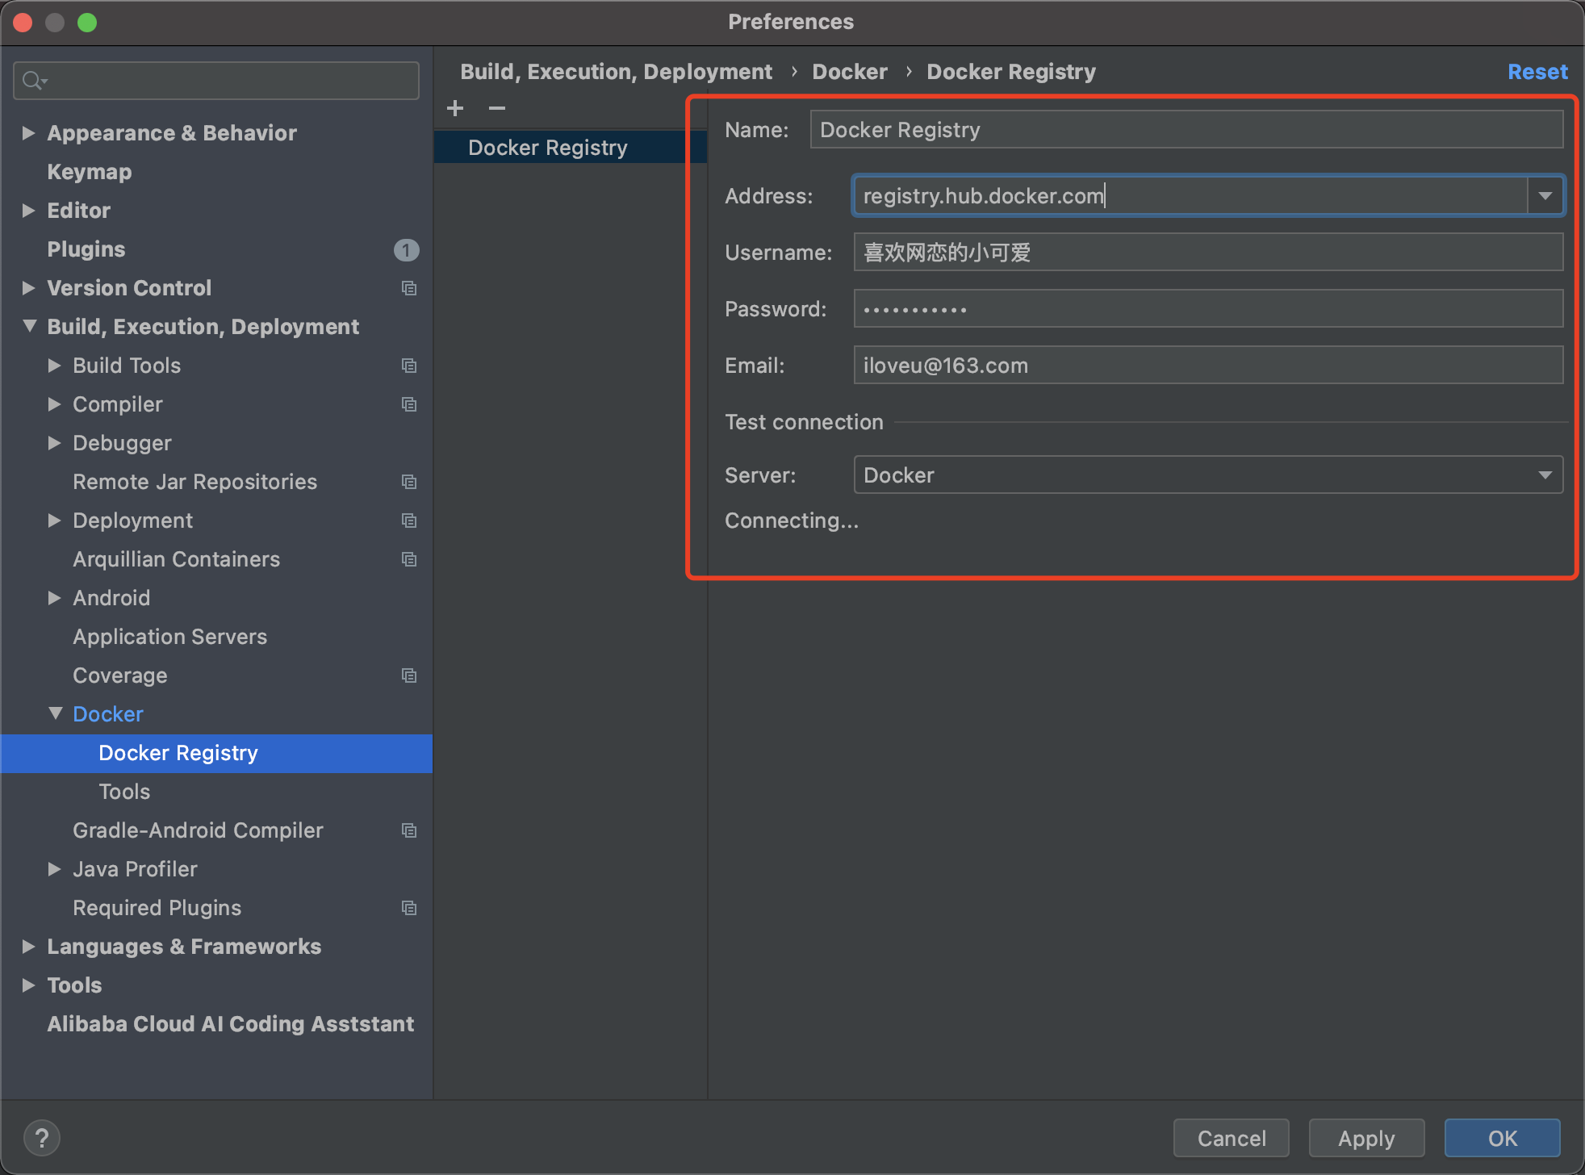Expand the Build Tools node

[54, 366]
